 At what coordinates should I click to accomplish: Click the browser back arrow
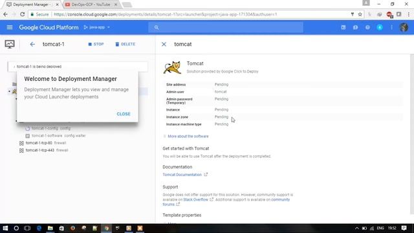click(x=6, y=14)
